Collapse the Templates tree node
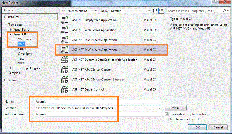The width and height of the screenshot is (232, 134). click(x=6, y=25)
